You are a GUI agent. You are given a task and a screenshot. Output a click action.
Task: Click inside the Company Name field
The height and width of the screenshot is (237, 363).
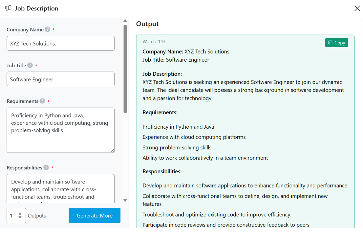[x=60, y=43]
